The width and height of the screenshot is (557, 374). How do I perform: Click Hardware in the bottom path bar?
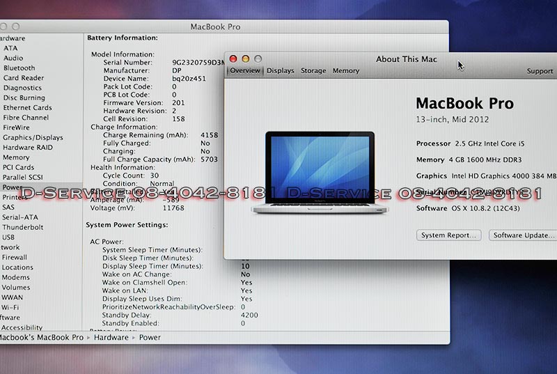click(111, 337)
